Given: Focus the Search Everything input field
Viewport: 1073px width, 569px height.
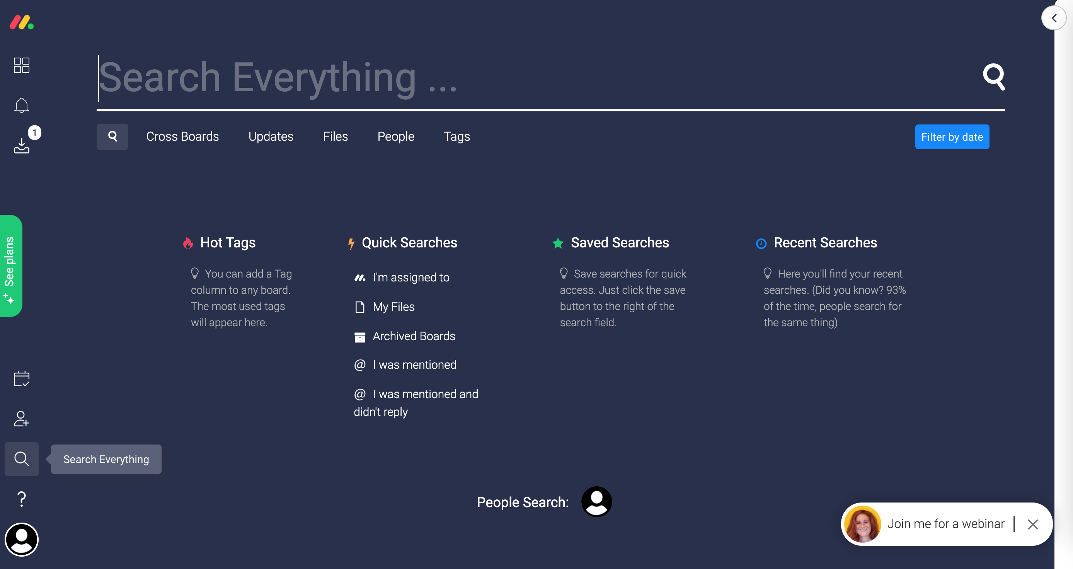Looking at the screenshot, I should [x=500, y=77].
